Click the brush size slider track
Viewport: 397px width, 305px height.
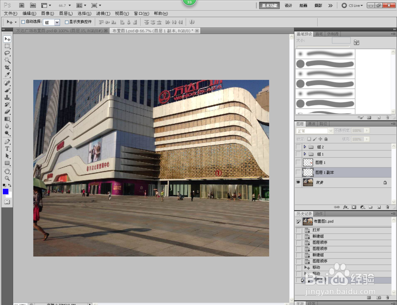(323, 46)
